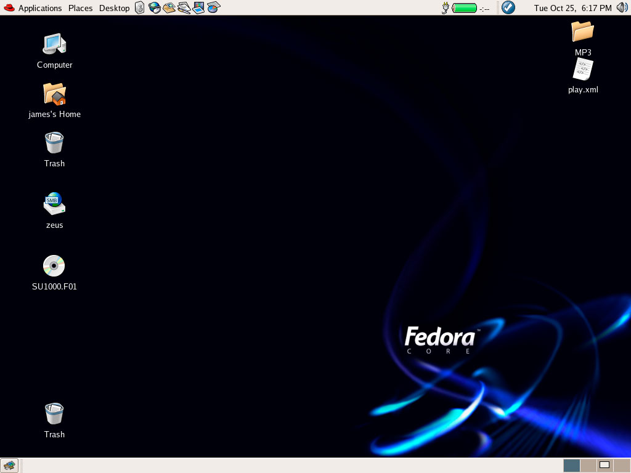The width and height of the screenshot is (631, 473).
Task: Launch the speaker-shaped music player launcher
Action: pos(140,7)
